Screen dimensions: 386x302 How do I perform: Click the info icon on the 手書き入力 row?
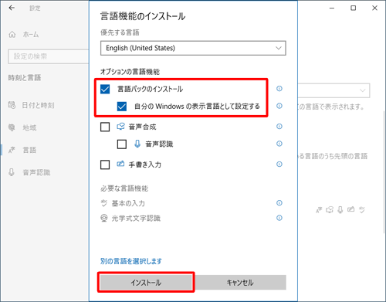(x=279, y=165)
